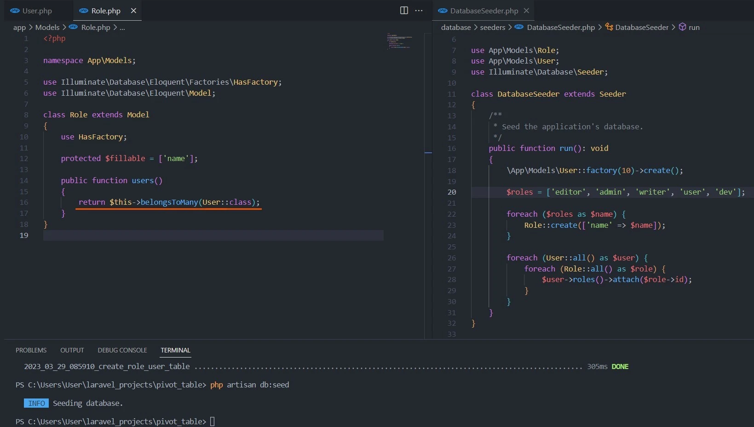
Task: Open the app breadcrumb dropdown
Action: (19, 27)
